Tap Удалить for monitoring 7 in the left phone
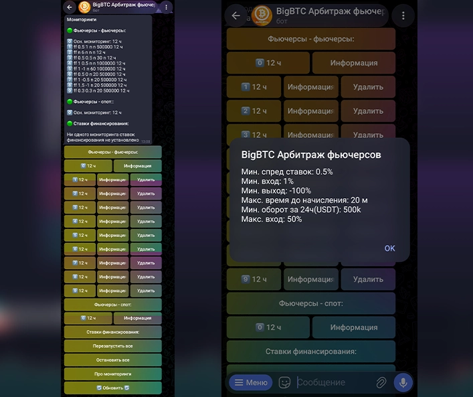The image size is (473, 397). [146, 263]
